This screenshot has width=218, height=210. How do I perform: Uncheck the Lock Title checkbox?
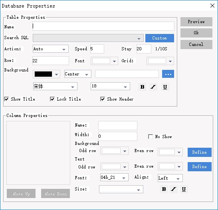click(52, 99)
